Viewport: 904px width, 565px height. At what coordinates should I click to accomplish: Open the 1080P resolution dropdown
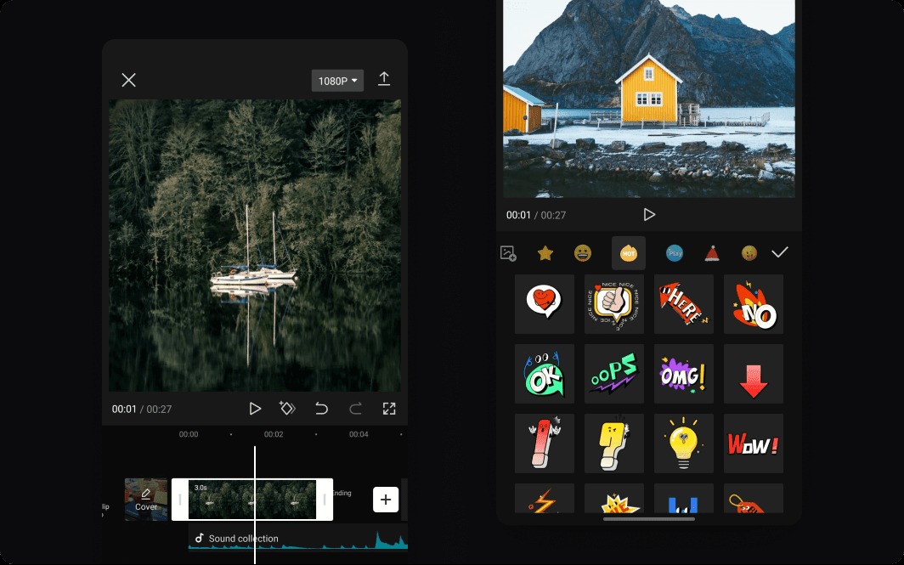point(337,81)
